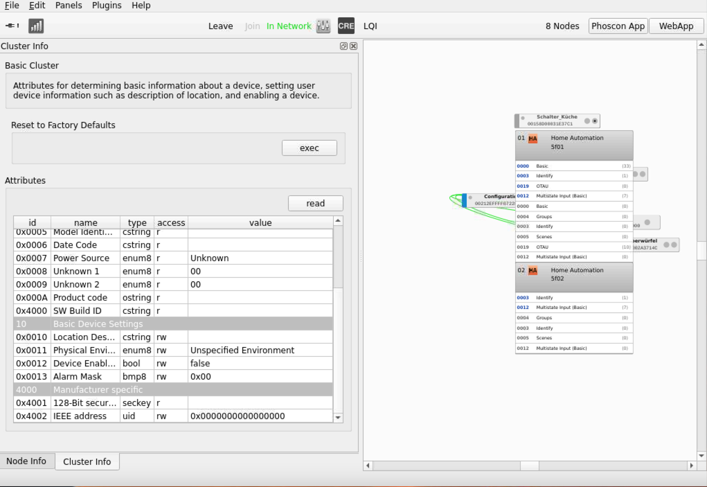Toggle the LQI display button
Screen dimensions: 707x487
tap(370, 26)
